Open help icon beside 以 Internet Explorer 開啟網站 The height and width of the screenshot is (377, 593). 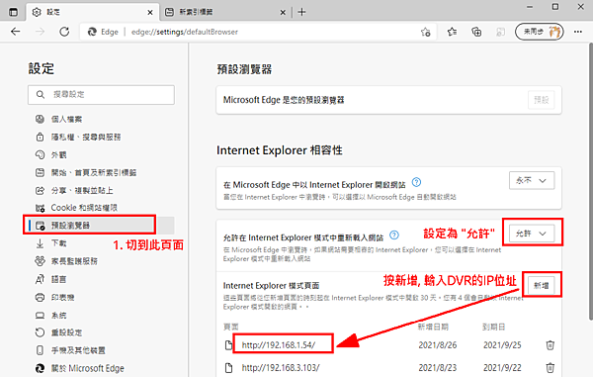coord(416,182)
